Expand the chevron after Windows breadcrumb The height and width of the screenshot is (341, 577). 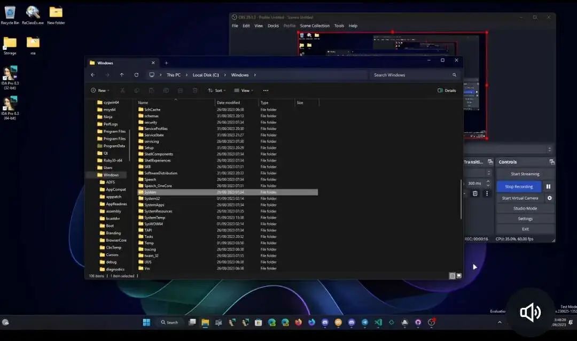point(255,75)
